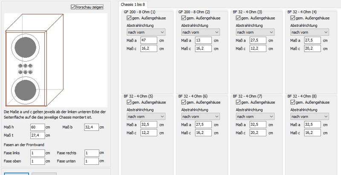The width and height of the screenshot is (341, 175).
Task: Uncheck gem. Außengehäuse for BF 32 chassis 4
Action: [292, 18]
